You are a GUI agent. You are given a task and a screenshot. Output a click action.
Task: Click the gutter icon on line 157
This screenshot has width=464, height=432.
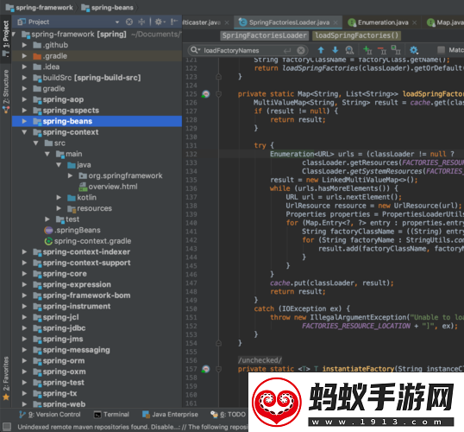(205, 369)
